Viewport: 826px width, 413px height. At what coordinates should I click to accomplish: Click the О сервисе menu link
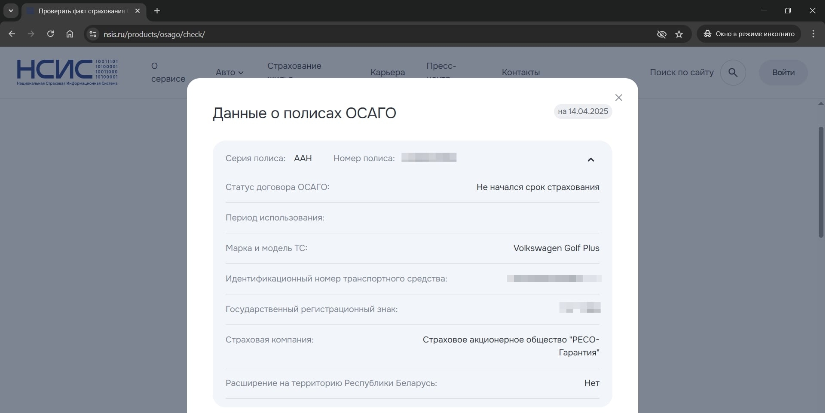[168, 72]
